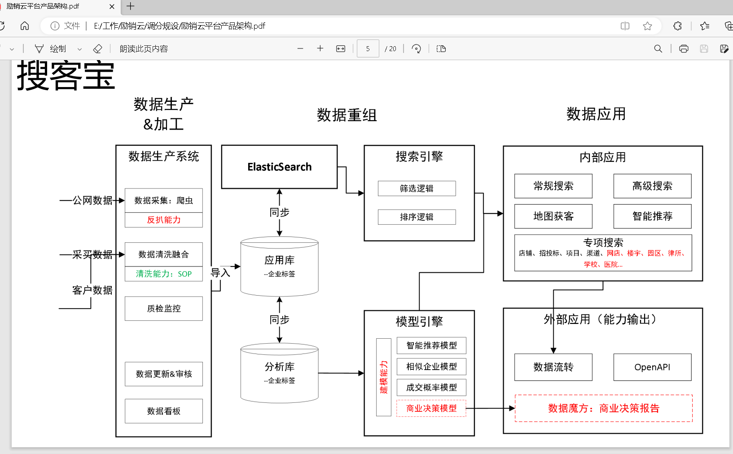
Task: Click 数据更新&审核 box
Action: [x=164, y=374]
